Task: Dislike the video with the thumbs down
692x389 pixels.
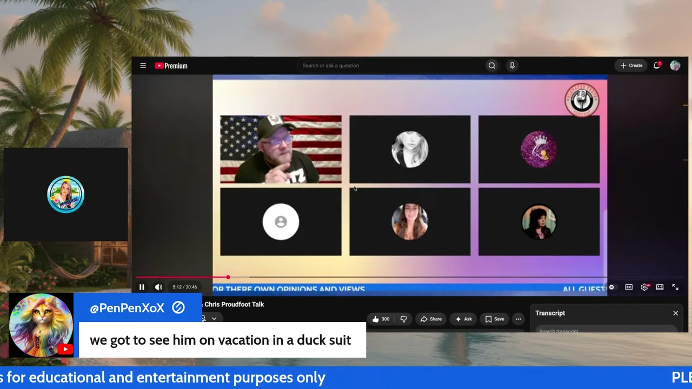Action: click(x=403, y=319)
